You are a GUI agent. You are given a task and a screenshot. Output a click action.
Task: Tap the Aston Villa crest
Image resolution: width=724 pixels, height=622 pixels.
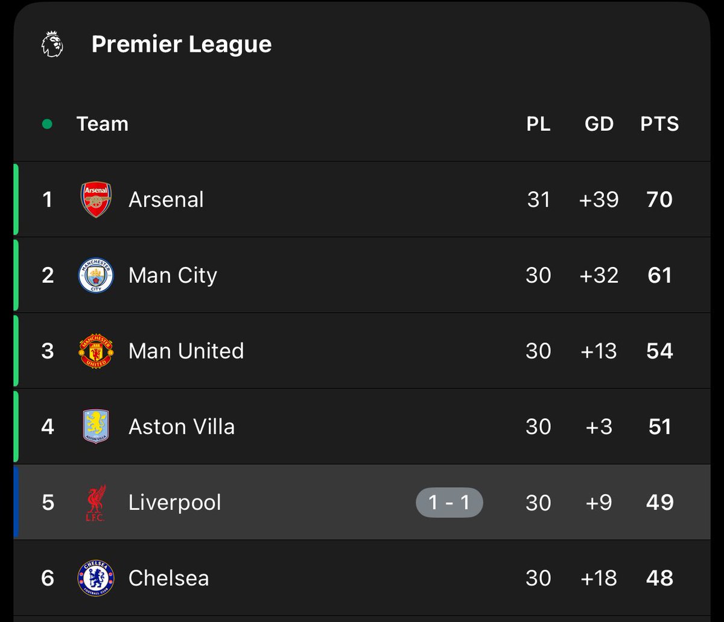point(96,427)
